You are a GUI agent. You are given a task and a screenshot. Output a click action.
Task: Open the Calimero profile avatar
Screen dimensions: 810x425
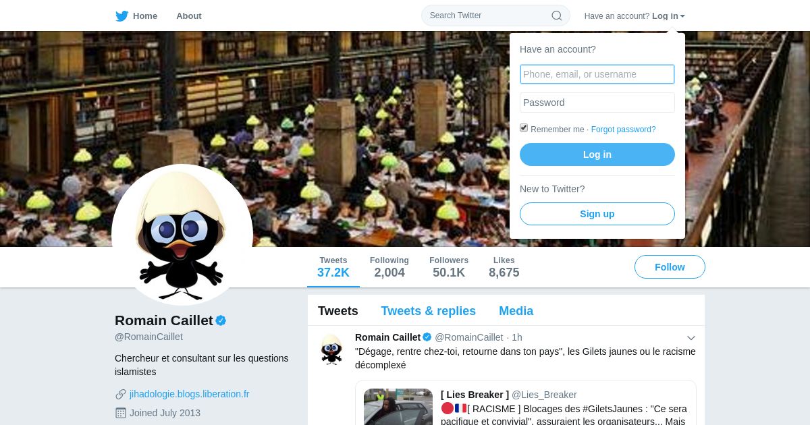(x=182, y=235)
